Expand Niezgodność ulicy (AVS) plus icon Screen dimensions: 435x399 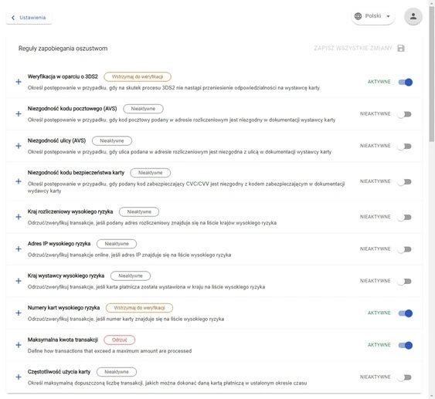(19, 146)
